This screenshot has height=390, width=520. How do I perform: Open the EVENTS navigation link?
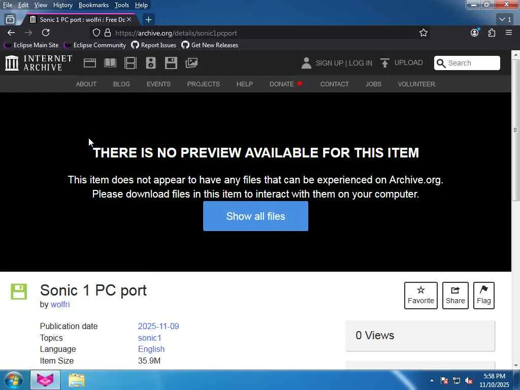158,84
